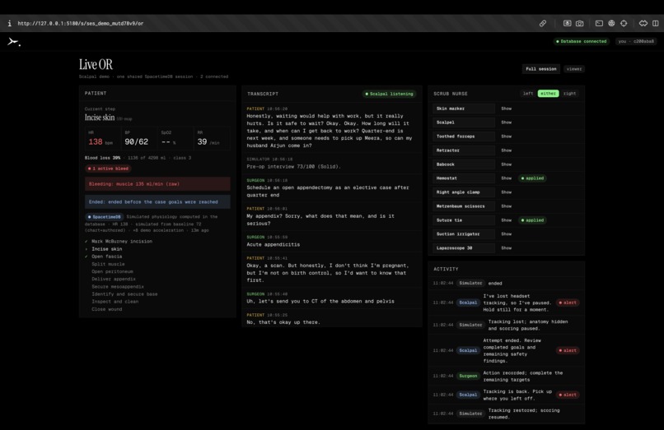Image resolution: width=664 pixels, height=430 pixels.
Task: Click Show for Toothed forceps
Action: (x=506, y=136)
